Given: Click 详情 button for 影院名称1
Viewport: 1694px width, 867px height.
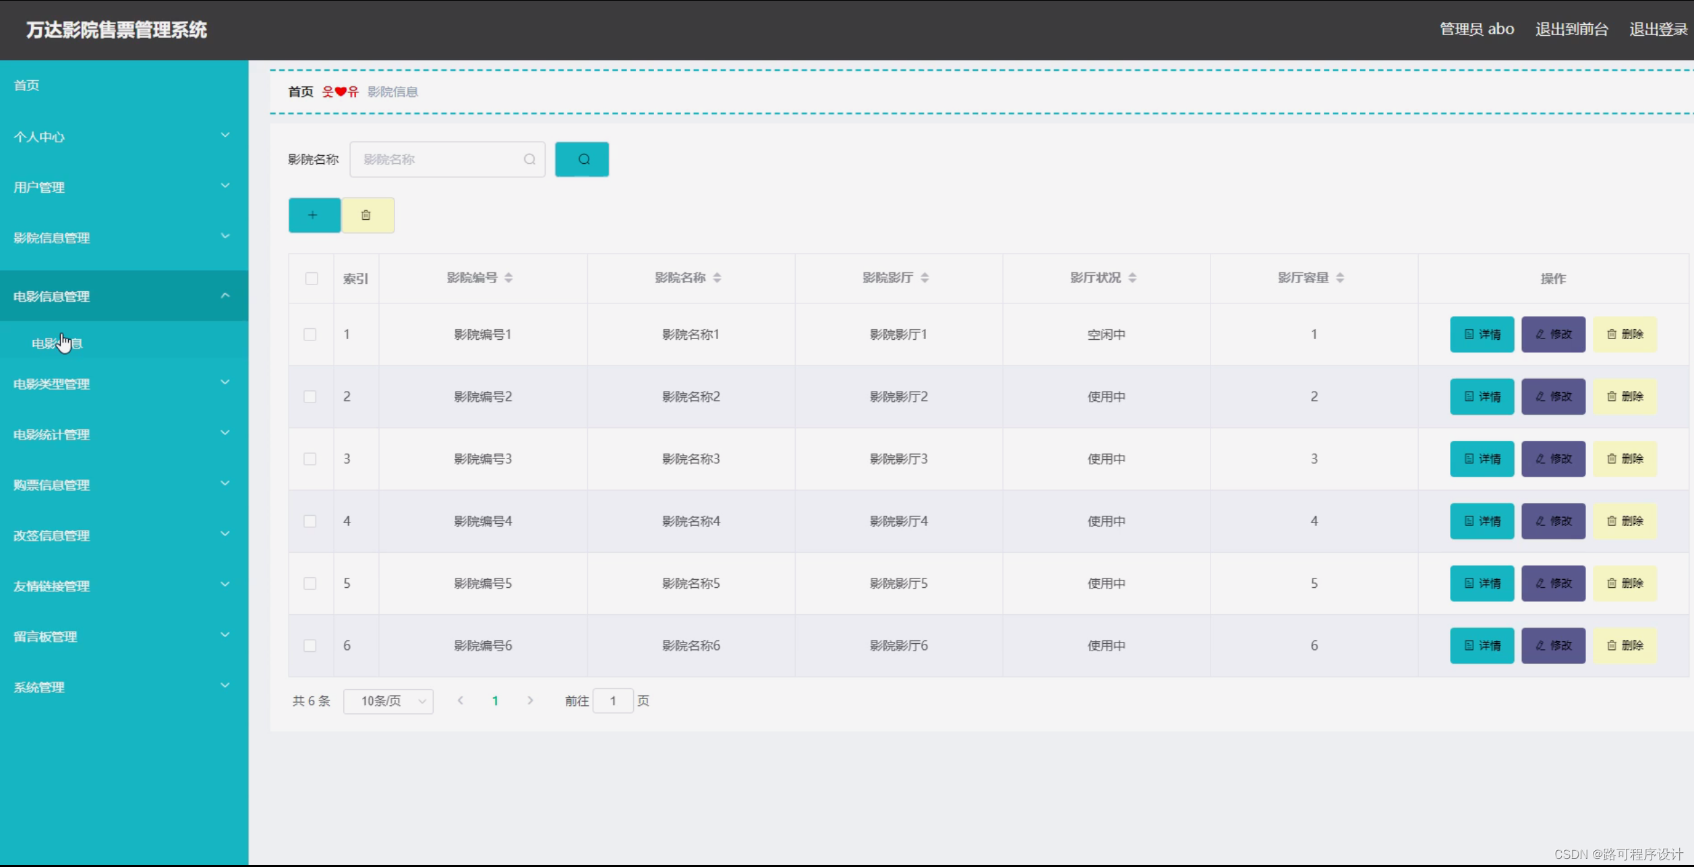Looking at the screenshot, I should pyautogui.click(x=1481, y=334).
